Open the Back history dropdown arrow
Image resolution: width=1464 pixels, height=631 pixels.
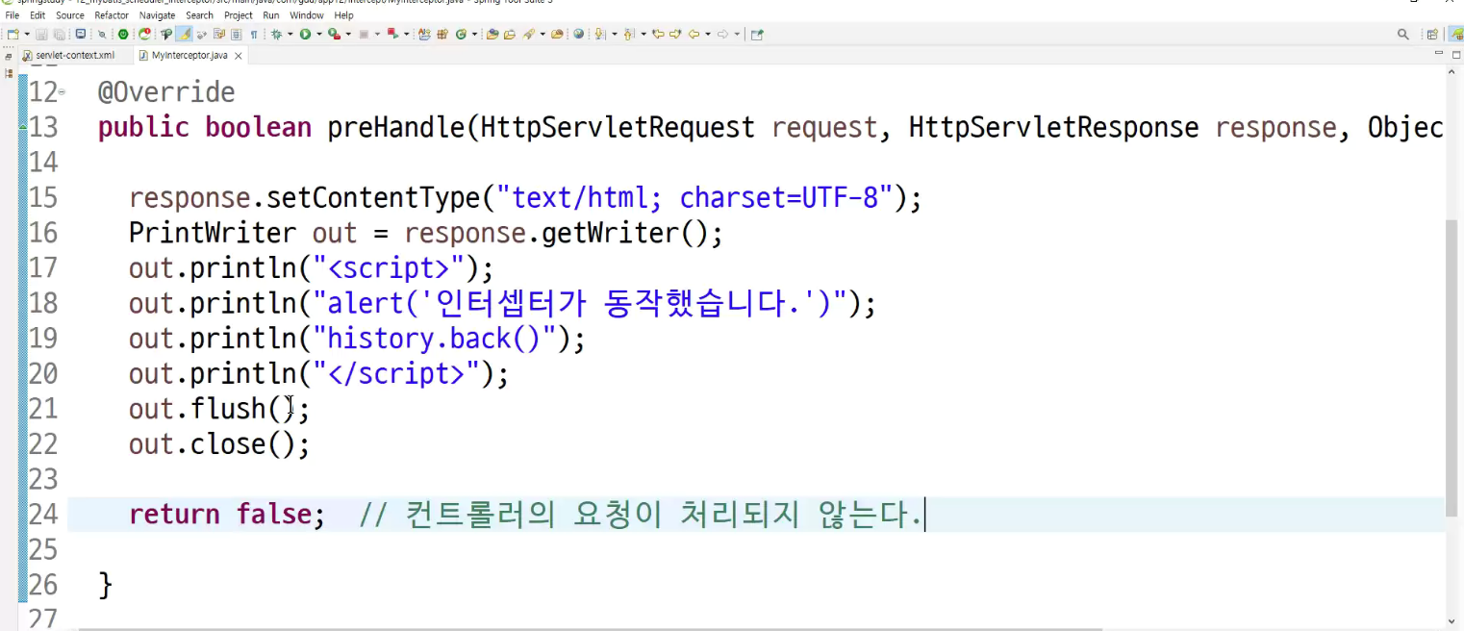(x=708, y=34)
